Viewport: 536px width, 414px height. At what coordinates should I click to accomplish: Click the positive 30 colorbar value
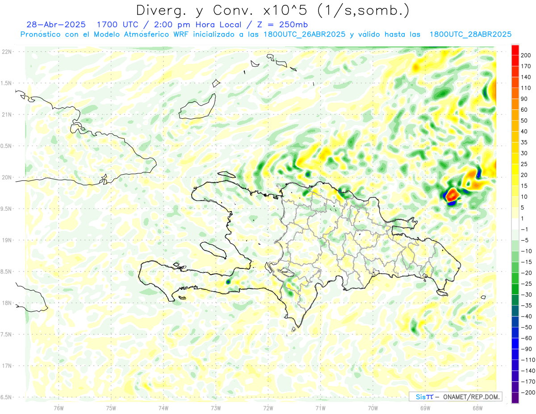pyautogui.click(x=524, y=153)
